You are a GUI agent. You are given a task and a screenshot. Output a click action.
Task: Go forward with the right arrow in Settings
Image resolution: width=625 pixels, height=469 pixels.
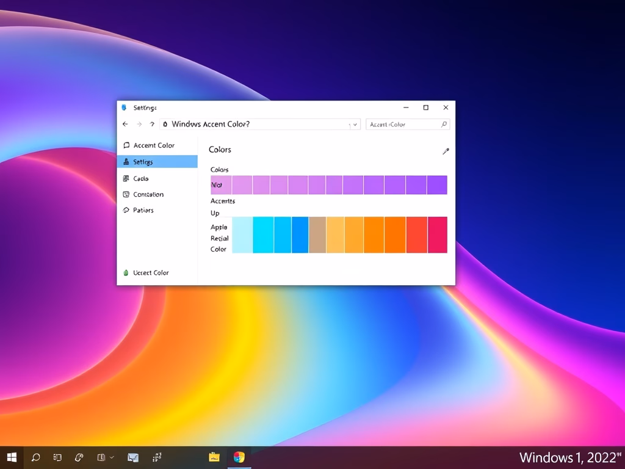[139, 124]
